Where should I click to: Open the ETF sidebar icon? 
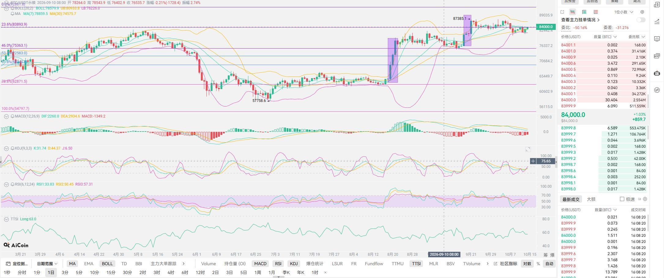coord(657,56)
